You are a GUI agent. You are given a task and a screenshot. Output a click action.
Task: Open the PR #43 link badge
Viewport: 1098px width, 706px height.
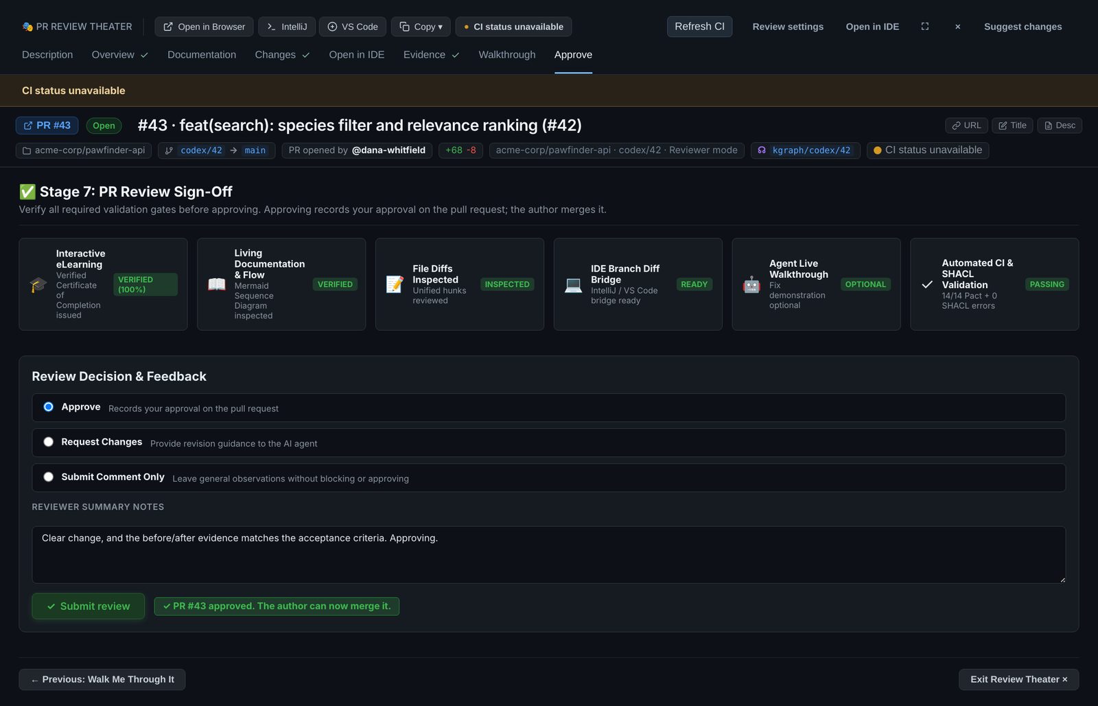(x=47, y=126)
